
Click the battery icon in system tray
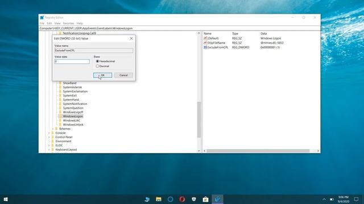pyautogui.click(x=332, y=199)
